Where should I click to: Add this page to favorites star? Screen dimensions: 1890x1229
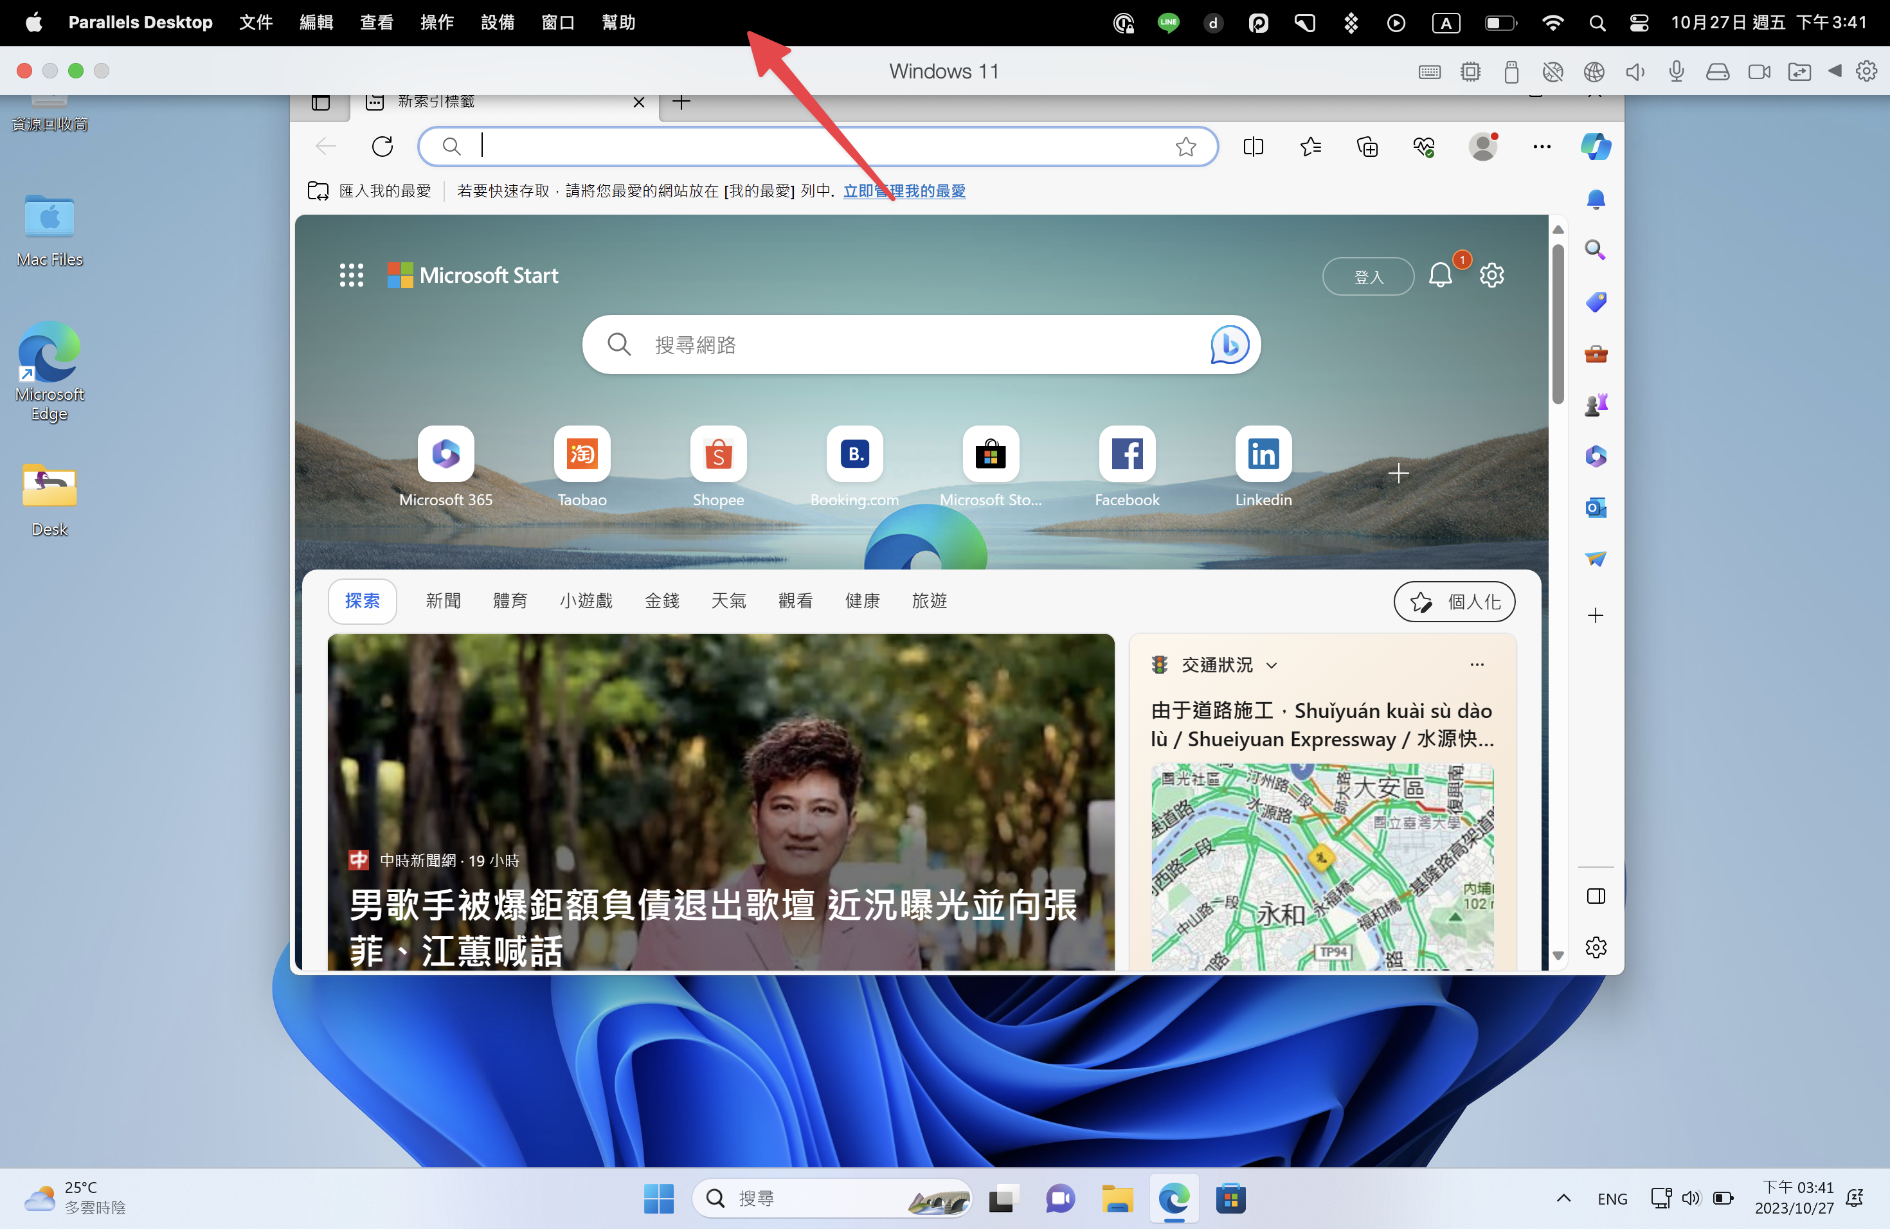coord(1185,146)
